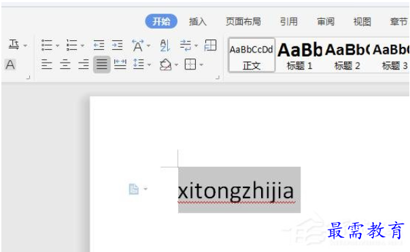
Task: Click the numbered list icon
Action: [71, 46]
